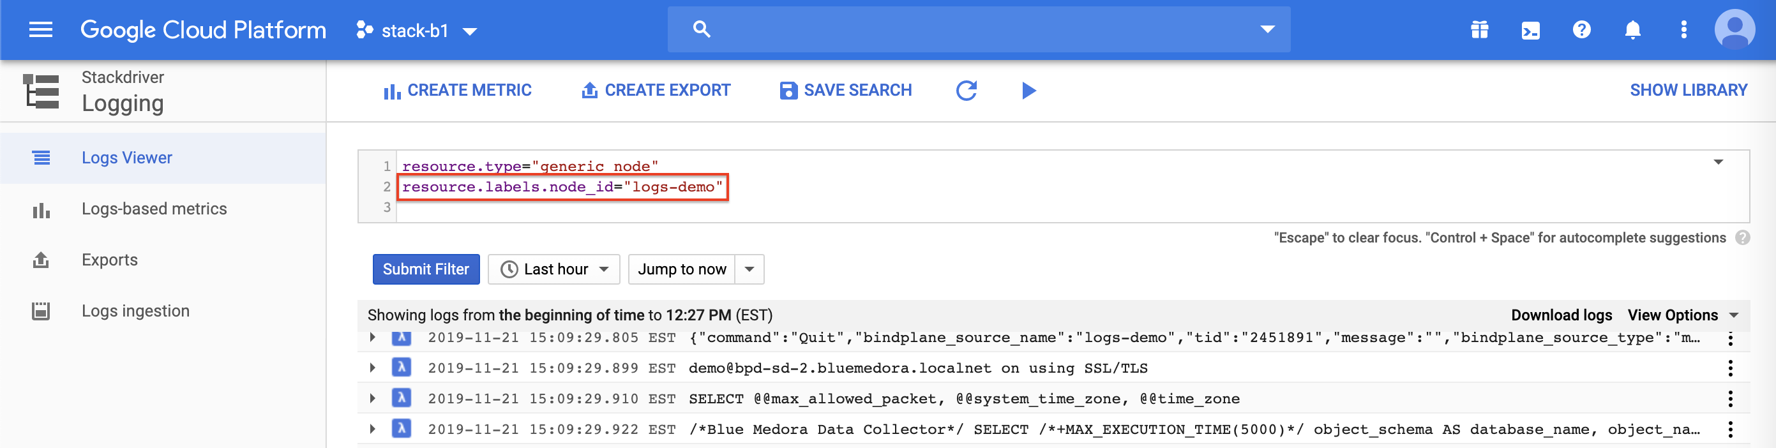The height and width of the screenshot is (448, 1776).
Task: Open Logs ingestion in sidebar
Action: tap(163, 311)
